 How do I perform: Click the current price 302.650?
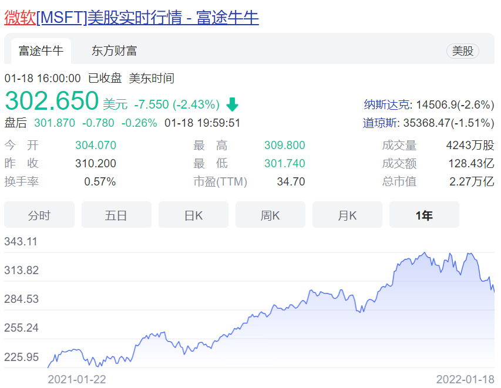click(52, 100)
